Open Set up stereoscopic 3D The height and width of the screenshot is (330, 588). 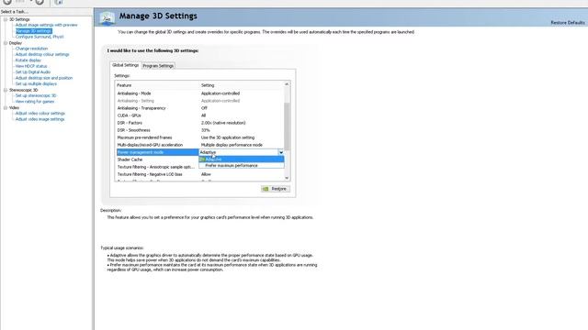tap(36, 95)
